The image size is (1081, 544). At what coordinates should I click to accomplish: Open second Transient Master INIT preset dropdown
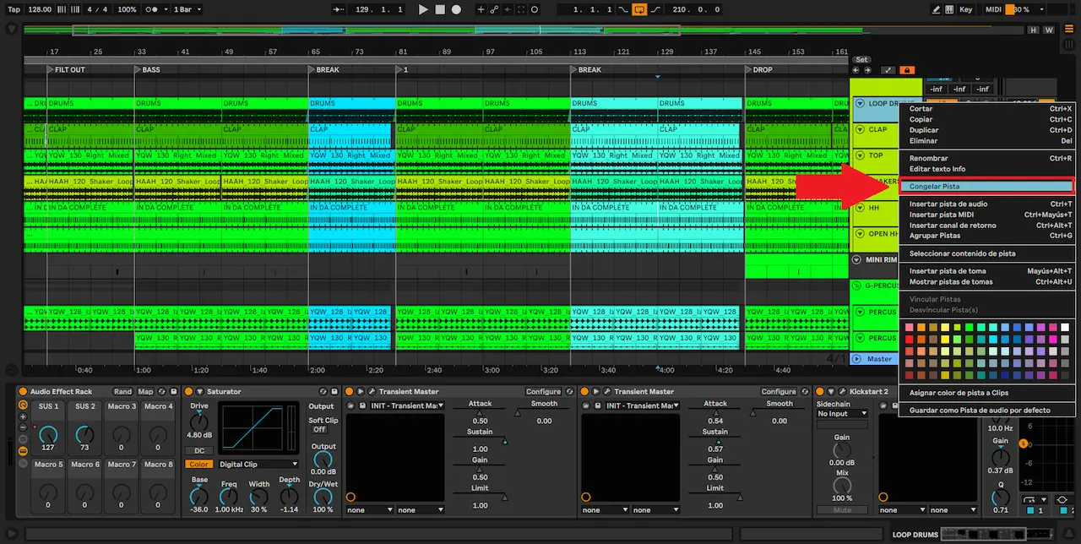tap(641, 405)
